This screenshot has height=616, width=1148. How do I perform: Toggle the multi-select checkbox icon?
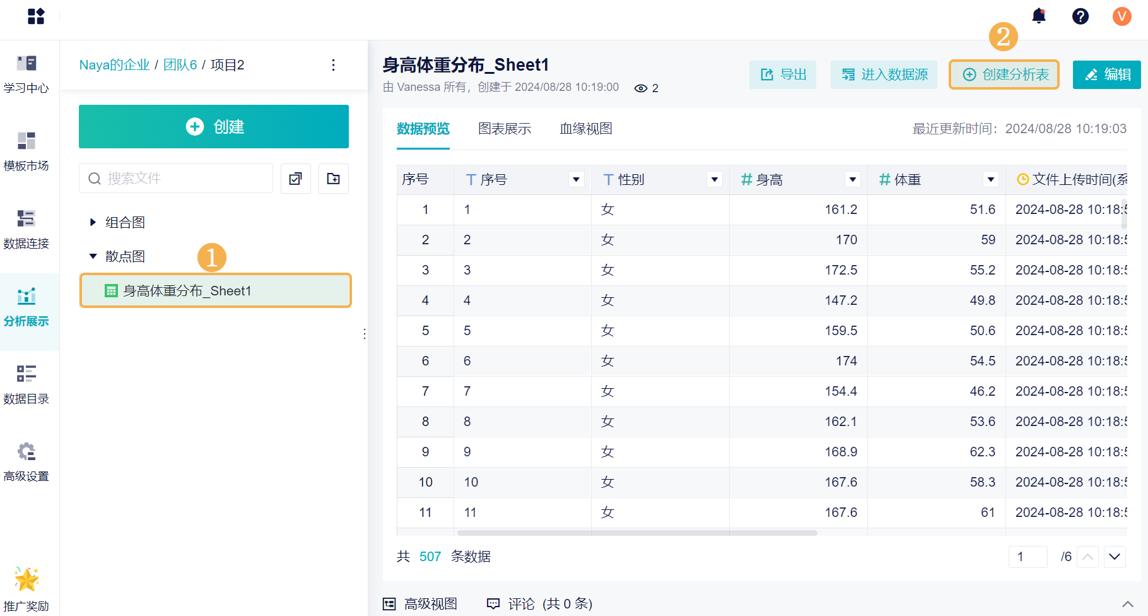(x=295, y=179)
